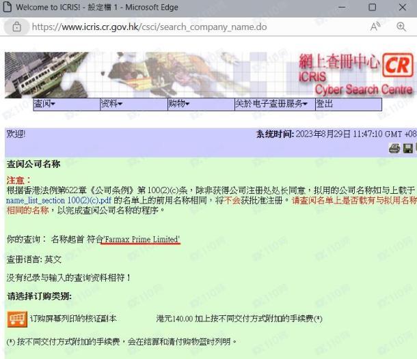Close the Microsoft Edge window
Image resolution: width=417 pixels, height=359 pixels.
click(403, 8)
